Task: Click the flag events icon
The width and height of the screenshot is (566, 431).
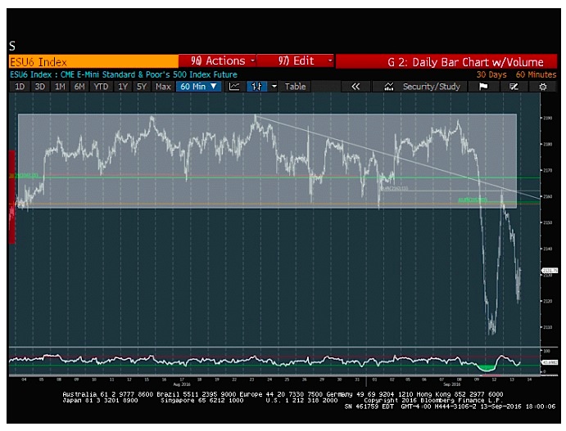Action: click(x=483, y=87)
